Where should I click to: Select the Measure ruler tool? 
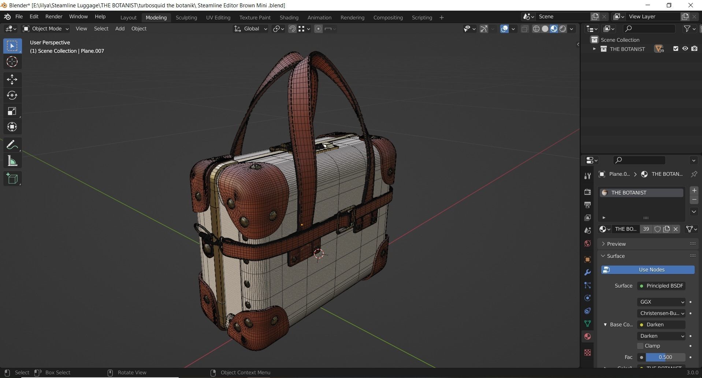[12, 161]
